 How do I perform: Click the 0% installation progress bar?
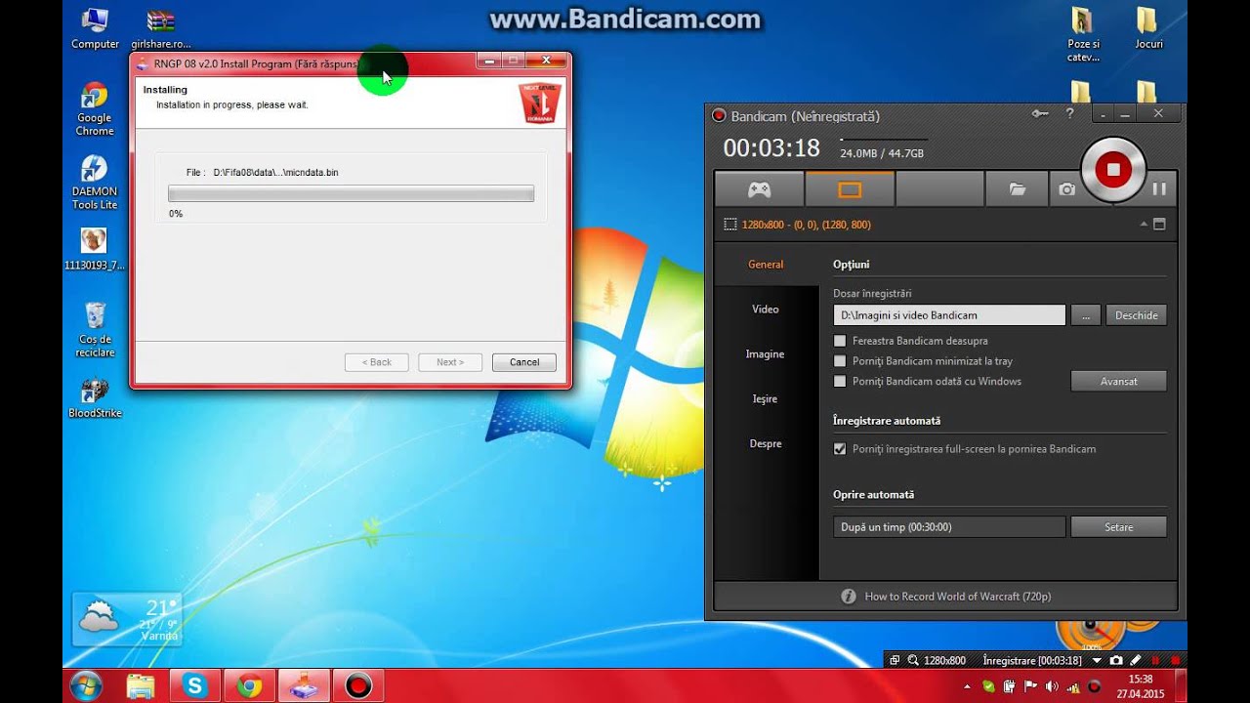(x=351, y=193)
